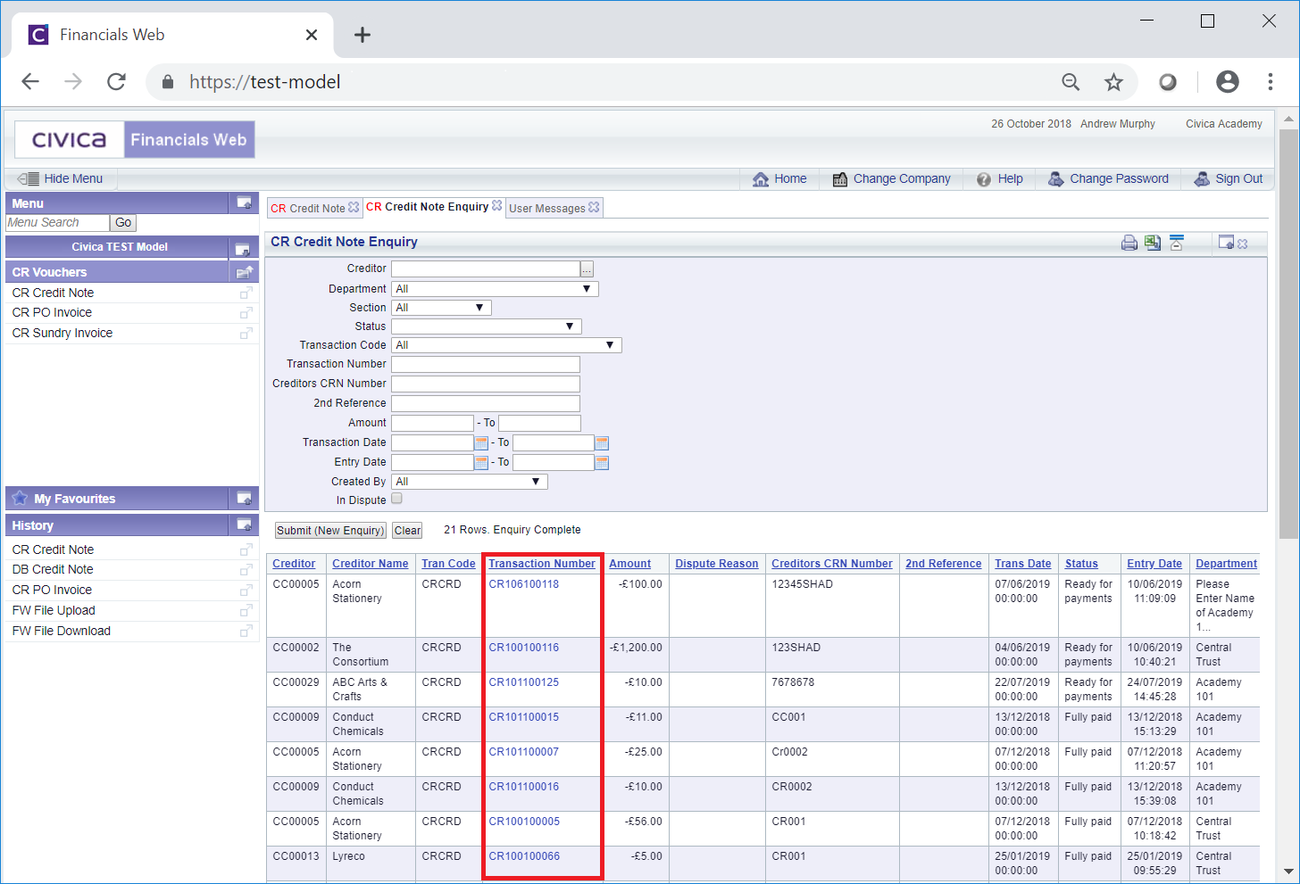Close the User Messages tab
This screenshot has width=1300, height=884.
(x=594, y=207)
